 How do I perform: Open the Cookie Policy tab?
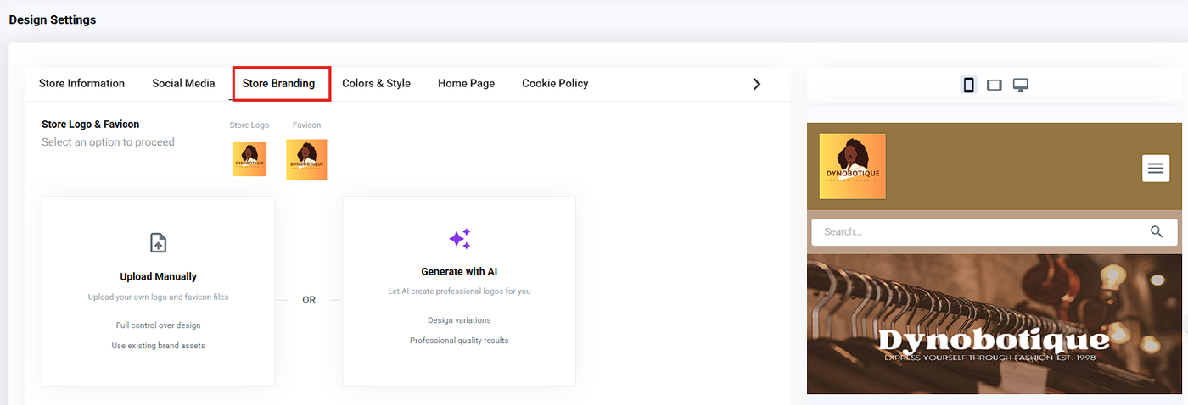pos(555,83)
